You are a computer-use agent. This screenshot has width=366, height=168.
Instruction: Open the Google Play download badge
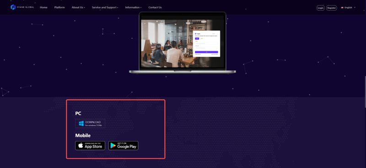pyautogui.click(x=123, y=146)
